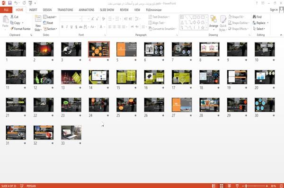The height and width of the screenshot is (188, 284).
Task: Click the Undo arrow icon
Action: pyautogui.click(x=16, y=3)
